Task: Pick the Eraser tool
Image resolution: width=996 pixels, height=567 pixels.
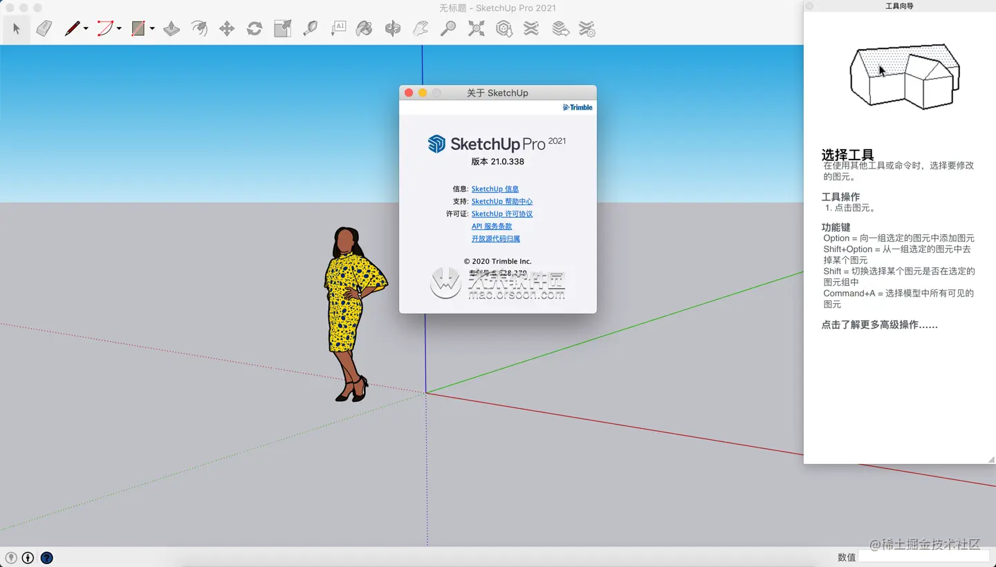Action: coord(44,28)
